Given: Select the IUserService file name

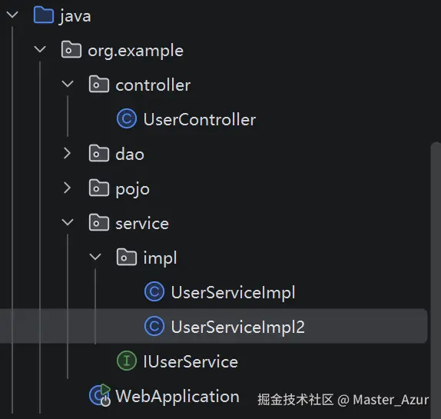Looking at the screenshot, I should pos(191,361).
